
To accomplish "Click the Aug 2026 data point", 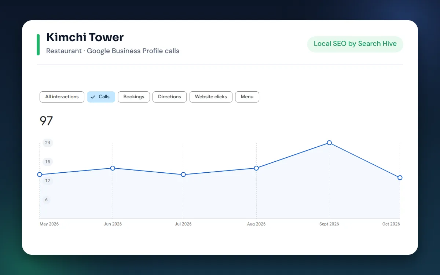I will (256, 168).
